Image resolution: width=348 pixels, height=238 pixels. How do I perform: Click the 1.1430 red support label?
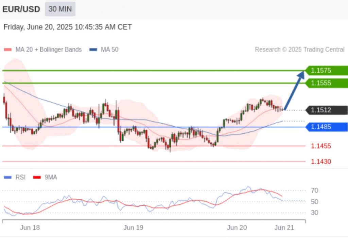(x=321, y=162)
